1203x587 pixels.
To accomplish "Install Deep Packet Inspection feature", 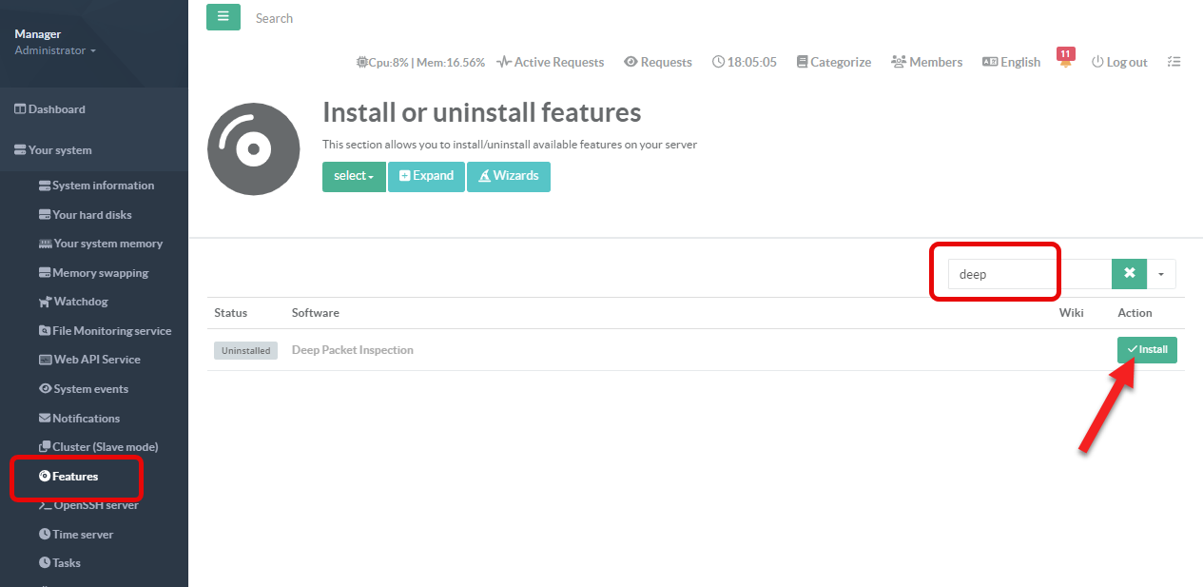I will (1147, 350).
